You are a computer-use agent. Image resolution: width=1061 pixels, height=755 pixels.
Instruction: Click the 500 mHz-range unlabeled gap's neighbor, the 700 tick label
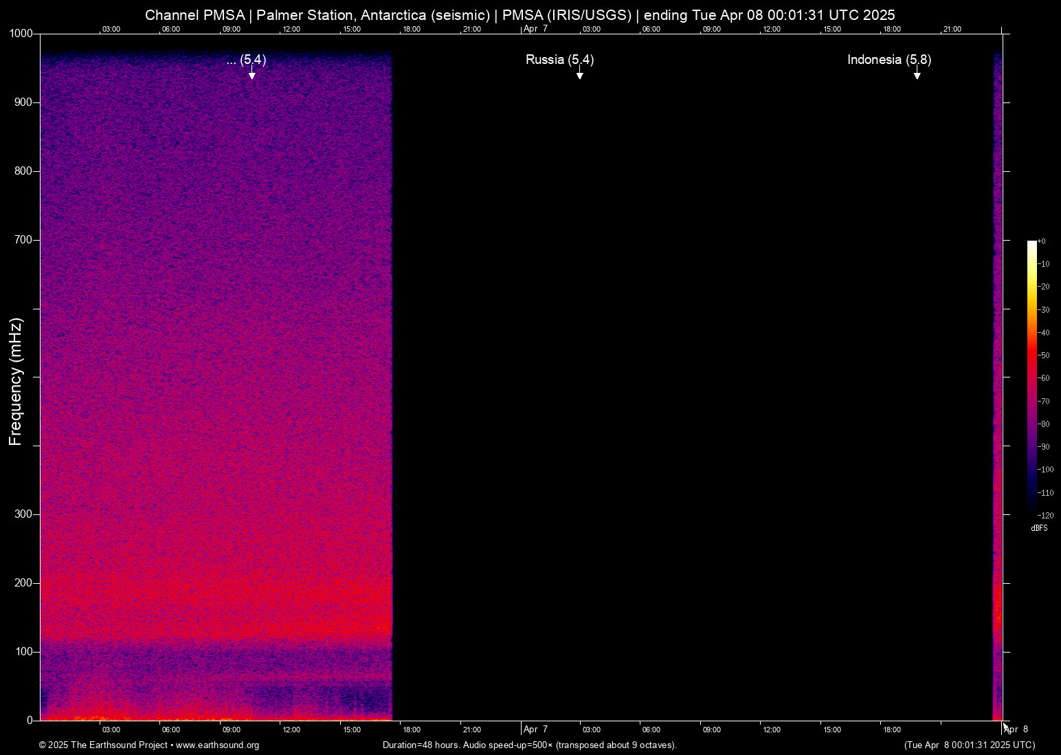(23, 240)
